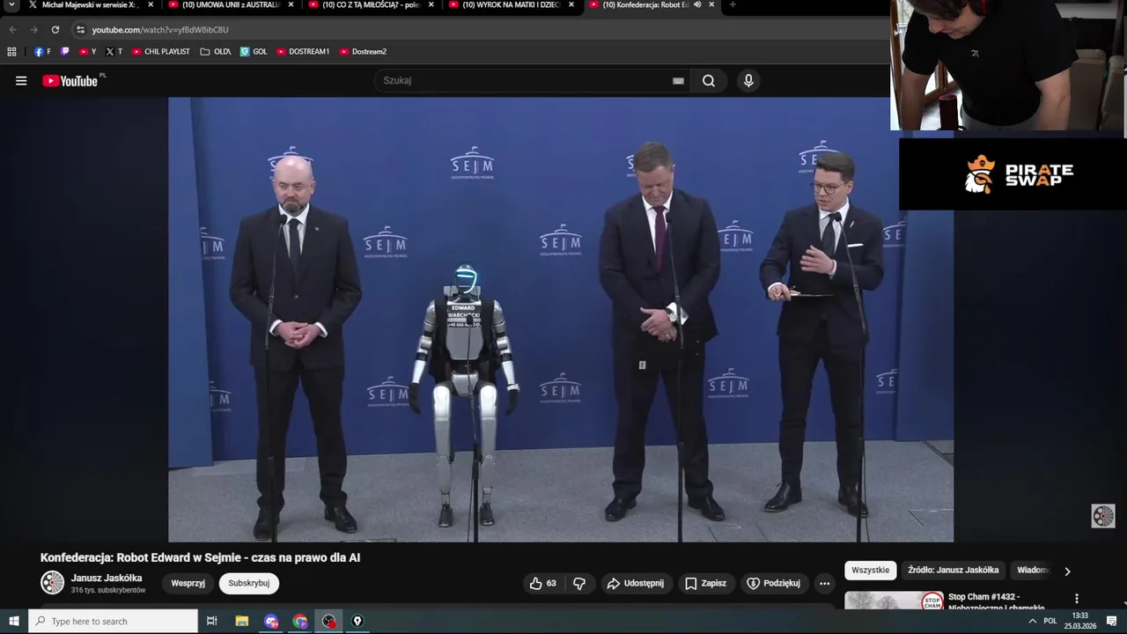Open the CHIL PLAYLIST bookmark
1127x634 pixels.
click(161, 52)
